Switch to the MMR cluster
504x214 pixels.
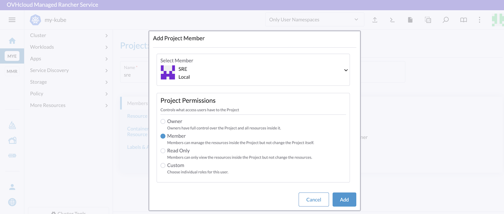[12, 71]
